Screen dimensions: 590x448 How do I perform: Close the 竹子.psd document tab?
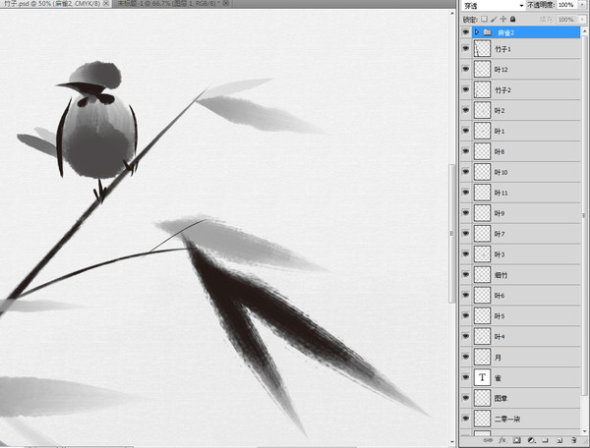pos(106,3)
